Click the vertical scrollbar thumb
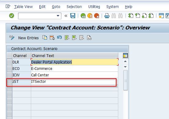This screenshot has width=169, height=119. point(126,80)
